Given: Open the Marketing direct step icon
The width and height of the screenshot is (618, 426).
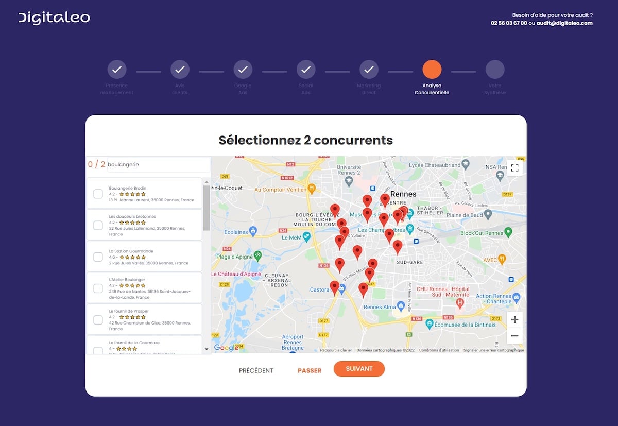Looking at the screenshot, I should (369, 69).
